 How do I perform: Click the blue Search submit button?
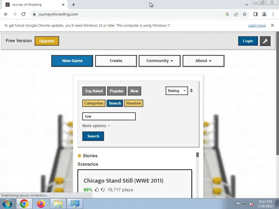(x=93, y=136)
